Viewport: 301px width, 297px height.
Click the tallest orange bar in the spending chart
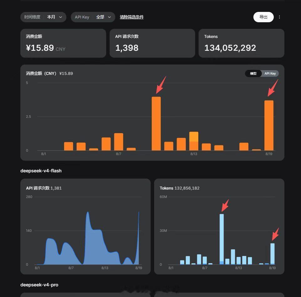pyautogui.click(x=156, y=123)
